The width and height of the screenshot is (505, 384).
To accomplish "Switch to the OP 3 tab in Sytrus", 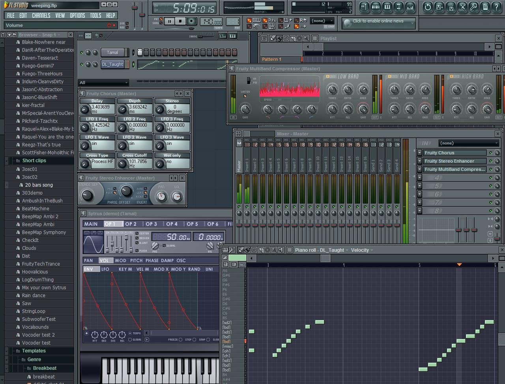I will pyautogui.click(x=151, y=224).
